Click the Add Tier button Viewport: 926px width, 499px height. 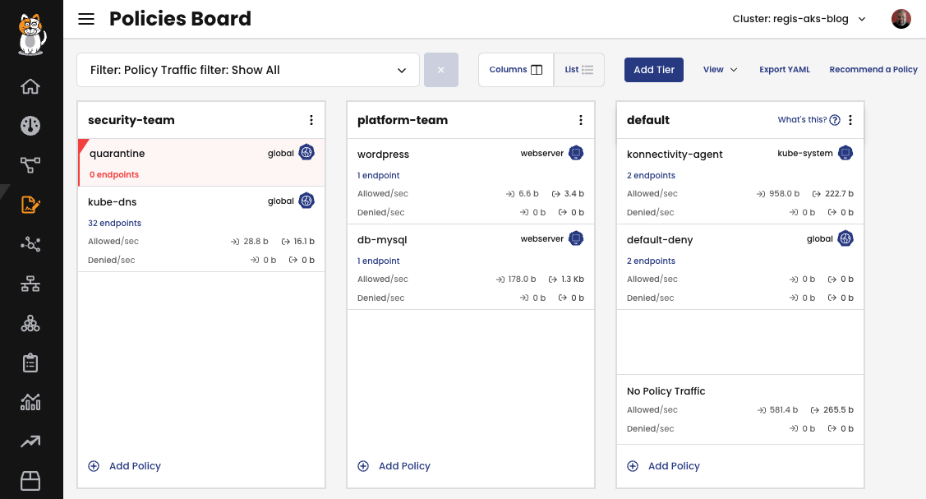[x=654, y=70]
